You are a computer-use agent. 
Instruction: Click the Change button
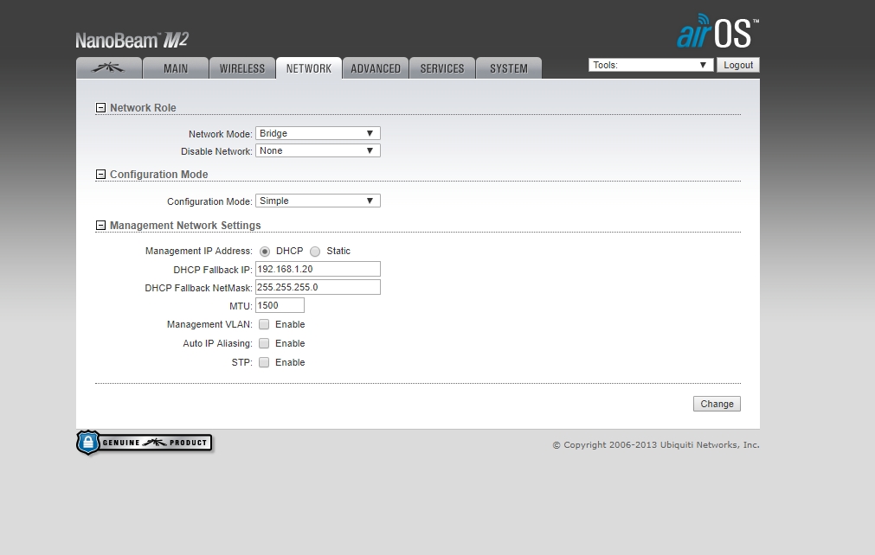tap(717, 404)
